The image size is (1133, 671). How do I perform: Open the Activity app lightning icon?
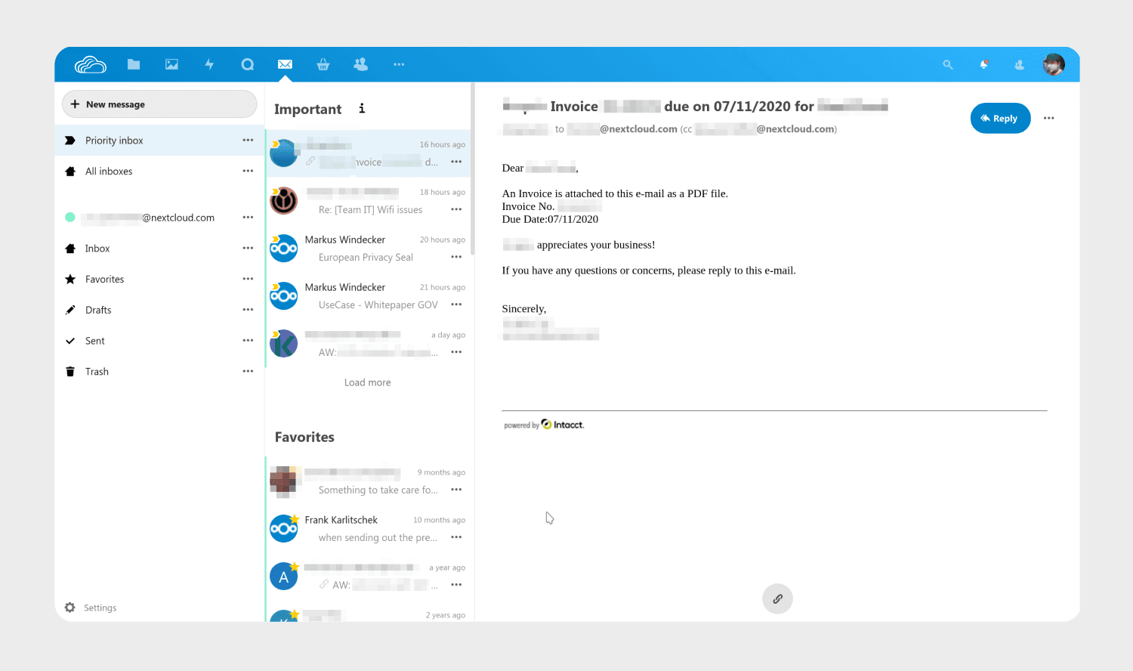[x=209, y=64]
